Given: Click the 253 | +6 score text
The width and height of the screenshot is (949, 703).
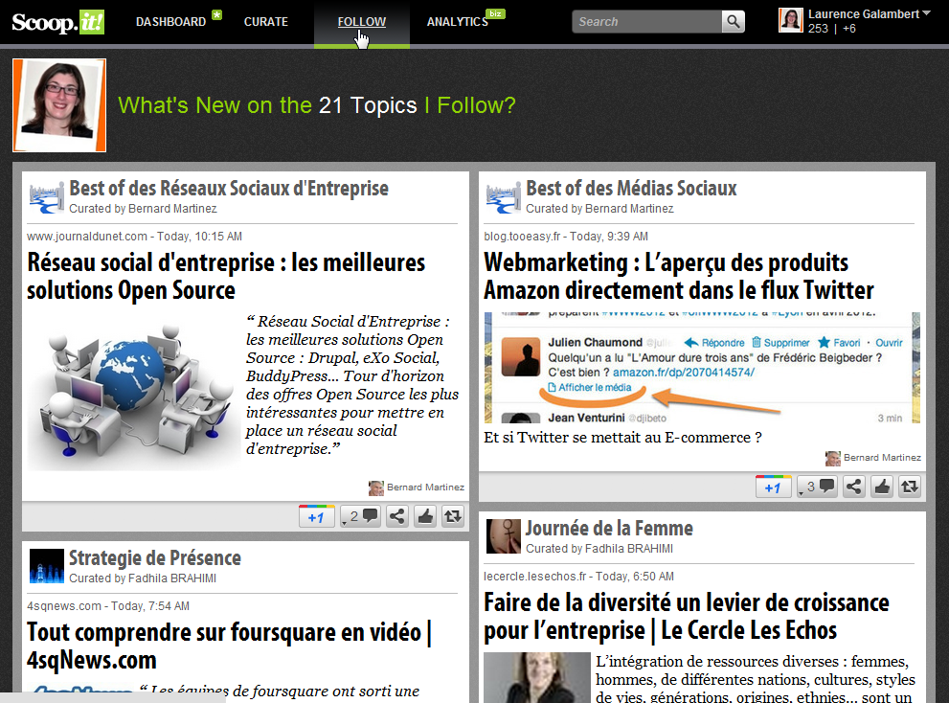Looking at the screenshot, I should (x=831, y=29).
